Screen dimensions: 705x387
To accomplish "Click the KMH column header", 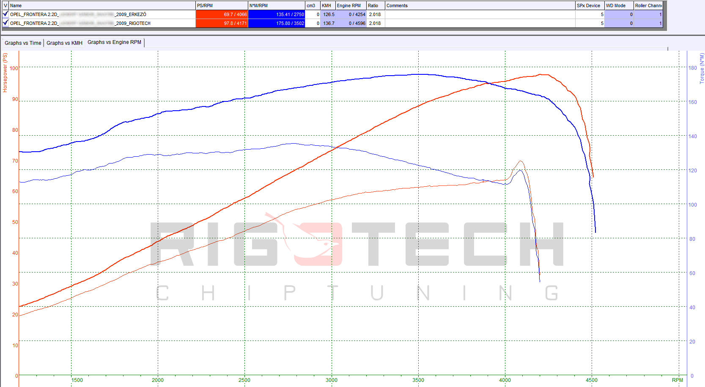I will (328, 5).
